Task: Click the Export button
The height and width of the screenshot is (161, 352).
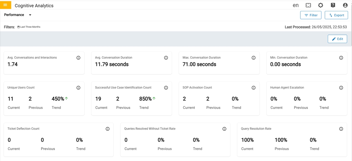Action: click(336, 15)
